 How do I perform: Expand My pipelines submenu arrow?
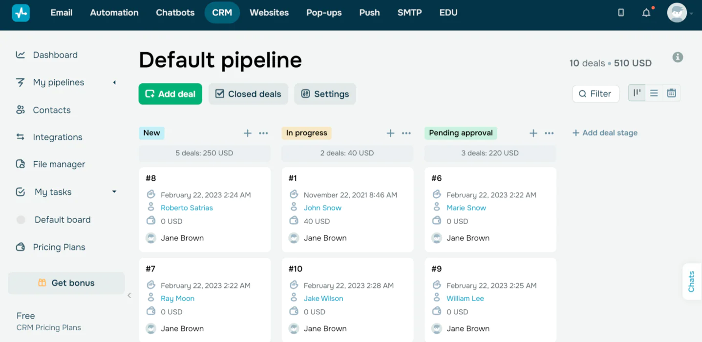click(114, 82)
